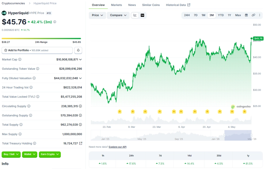
Task: Open info tooltip for Total Treasury Holding
Action: (x=35, y=143)
